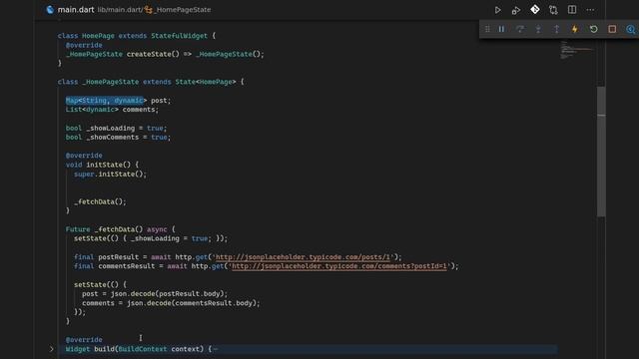
Task: Step over in the debug toolbar
Action: pos(520,29)
